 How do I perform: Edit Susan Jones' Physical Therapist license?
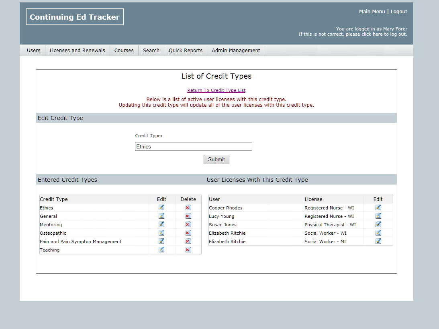coord(378,224)
